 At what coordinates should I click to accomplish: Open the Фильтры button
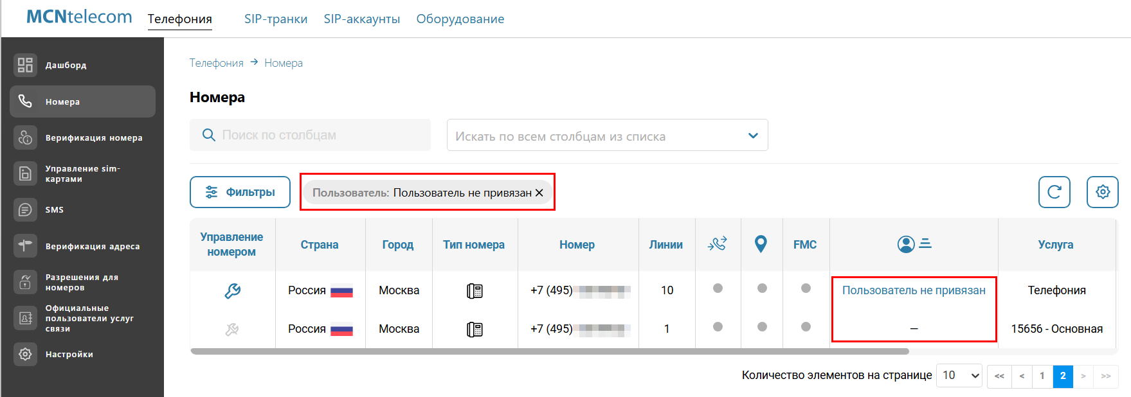click(240, 192)
